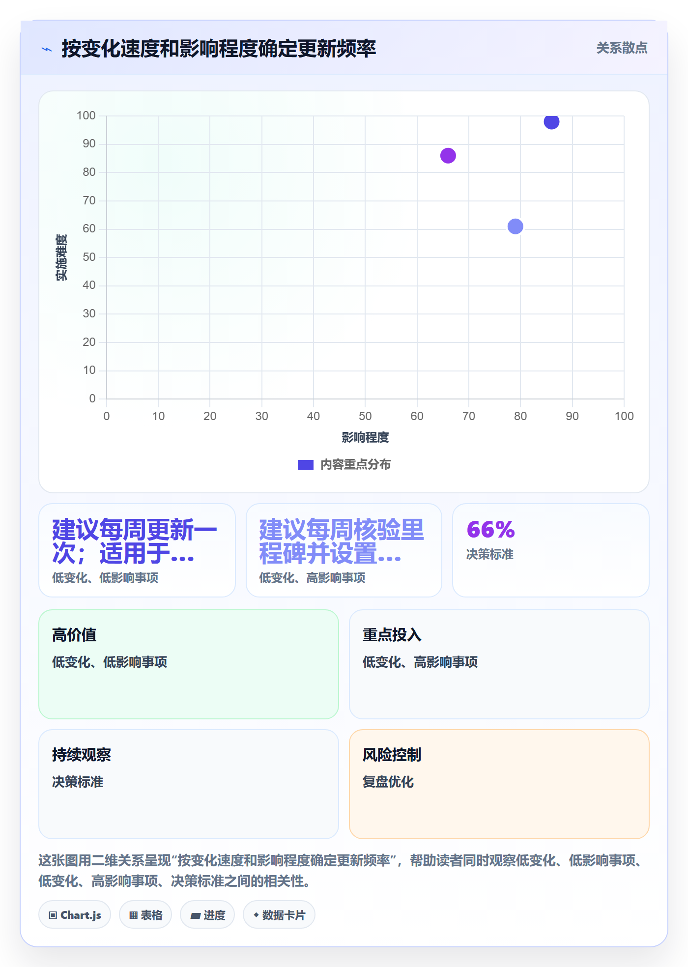The height and width of the screenshot is (967, 688).
Task: Click the description paragraph starting 这张图用二维关系
Action: click(343, 871)
